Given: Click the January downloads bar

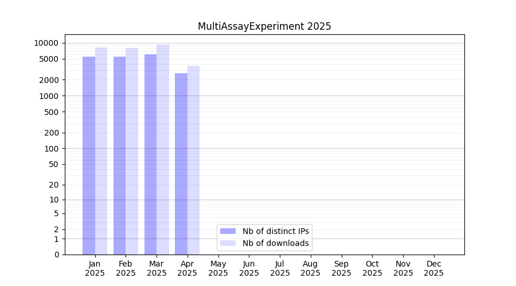Looking at the screenshot, I should (x=101, y=151).
